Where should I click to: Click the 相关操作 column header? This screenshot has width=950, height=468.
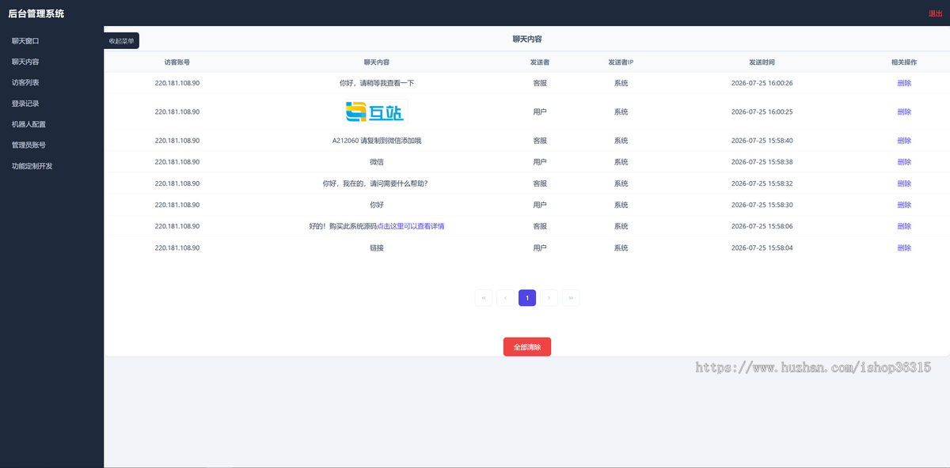click(904, 62)
